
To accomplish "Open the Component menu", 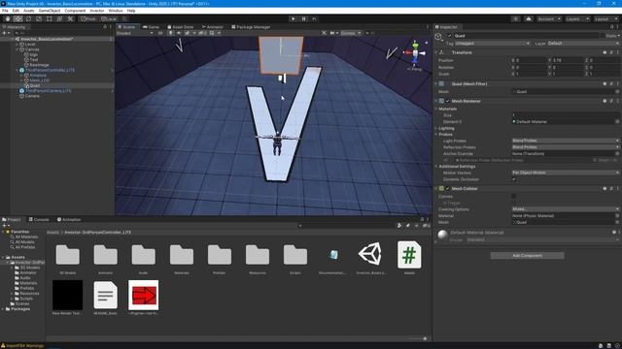I will [75, 11].
